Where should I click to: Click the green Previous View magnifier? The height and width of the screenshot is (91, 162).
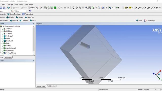[x=93, y=8]
